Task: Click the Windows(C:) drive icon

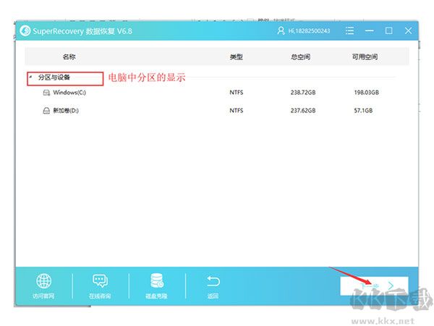Action: point(46,93)
